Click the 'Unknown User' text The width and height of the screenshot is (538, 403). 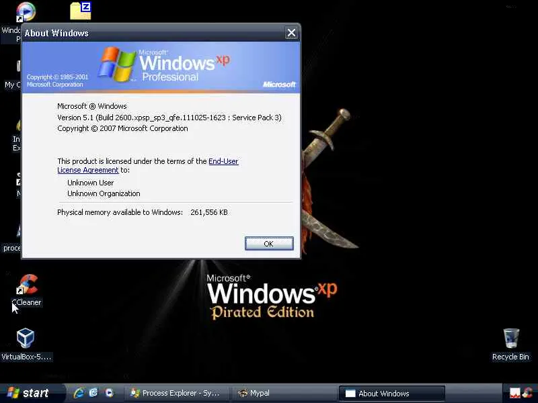91,183
